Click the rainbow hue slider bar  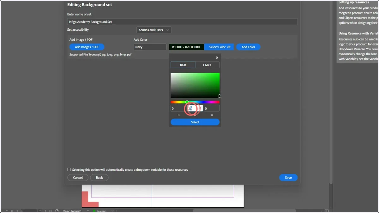[195, 102]
